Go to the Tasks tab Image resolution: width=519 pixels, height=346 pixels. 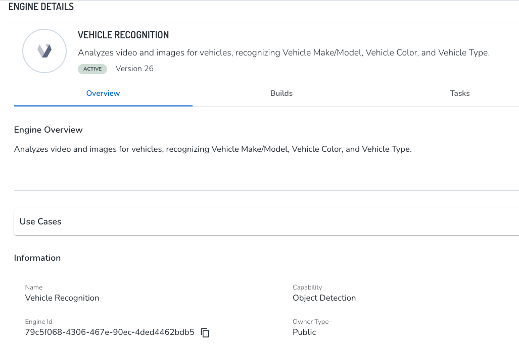click(x=459, y=93)
